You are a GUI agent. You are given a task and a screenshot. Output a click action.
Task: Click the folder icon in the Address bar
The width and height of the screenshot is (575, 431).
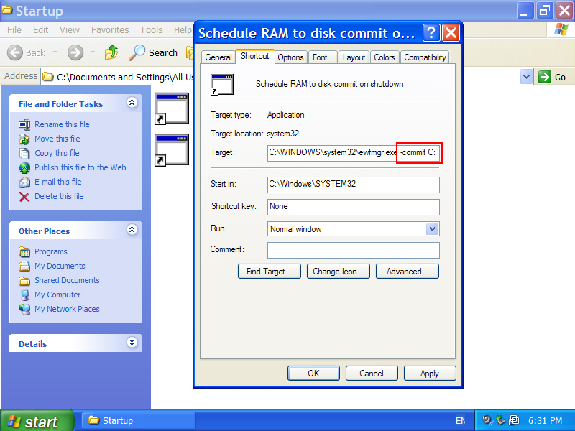click(x=47, y=77)
